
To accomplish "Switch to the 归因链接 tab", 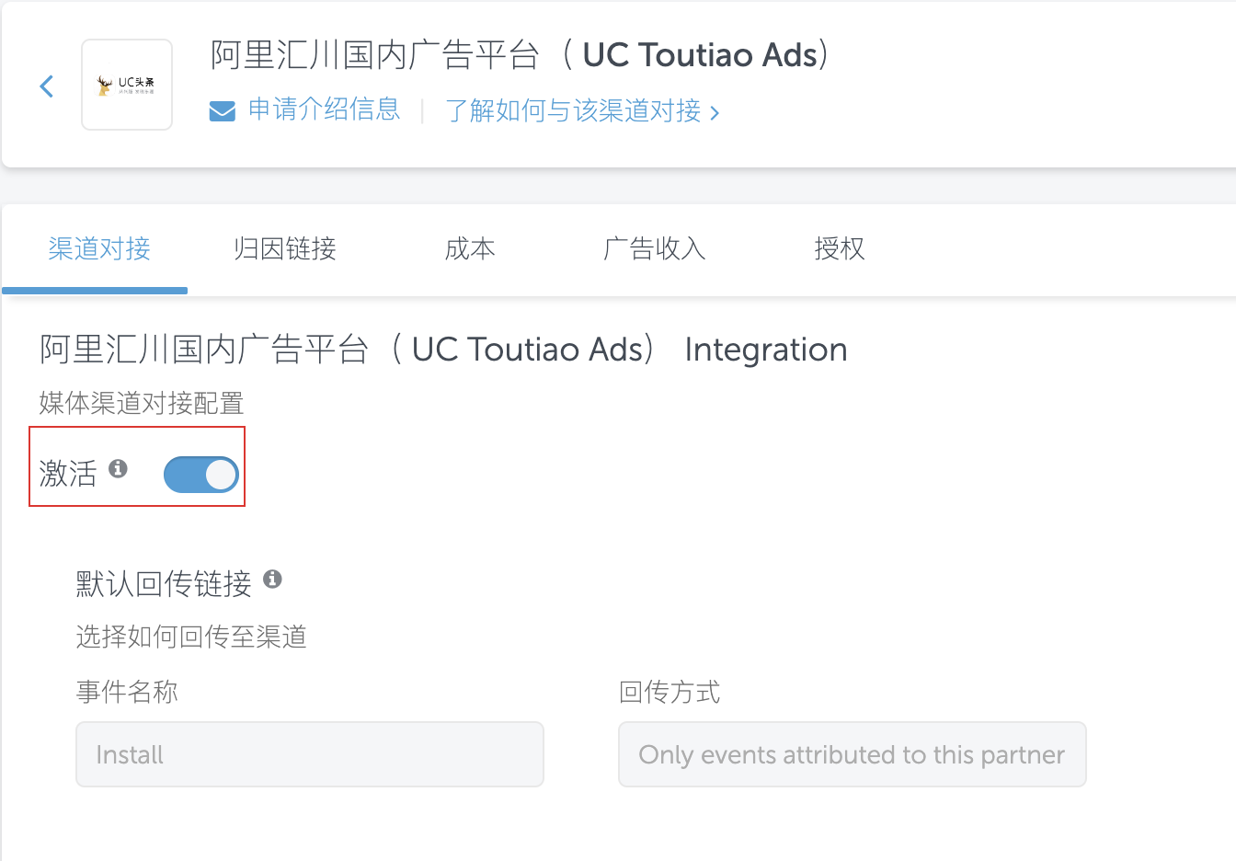I will (285, 249).
